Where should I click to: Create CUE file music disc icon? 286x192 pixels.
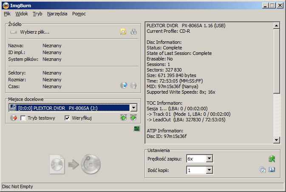[x=124, y=85]
